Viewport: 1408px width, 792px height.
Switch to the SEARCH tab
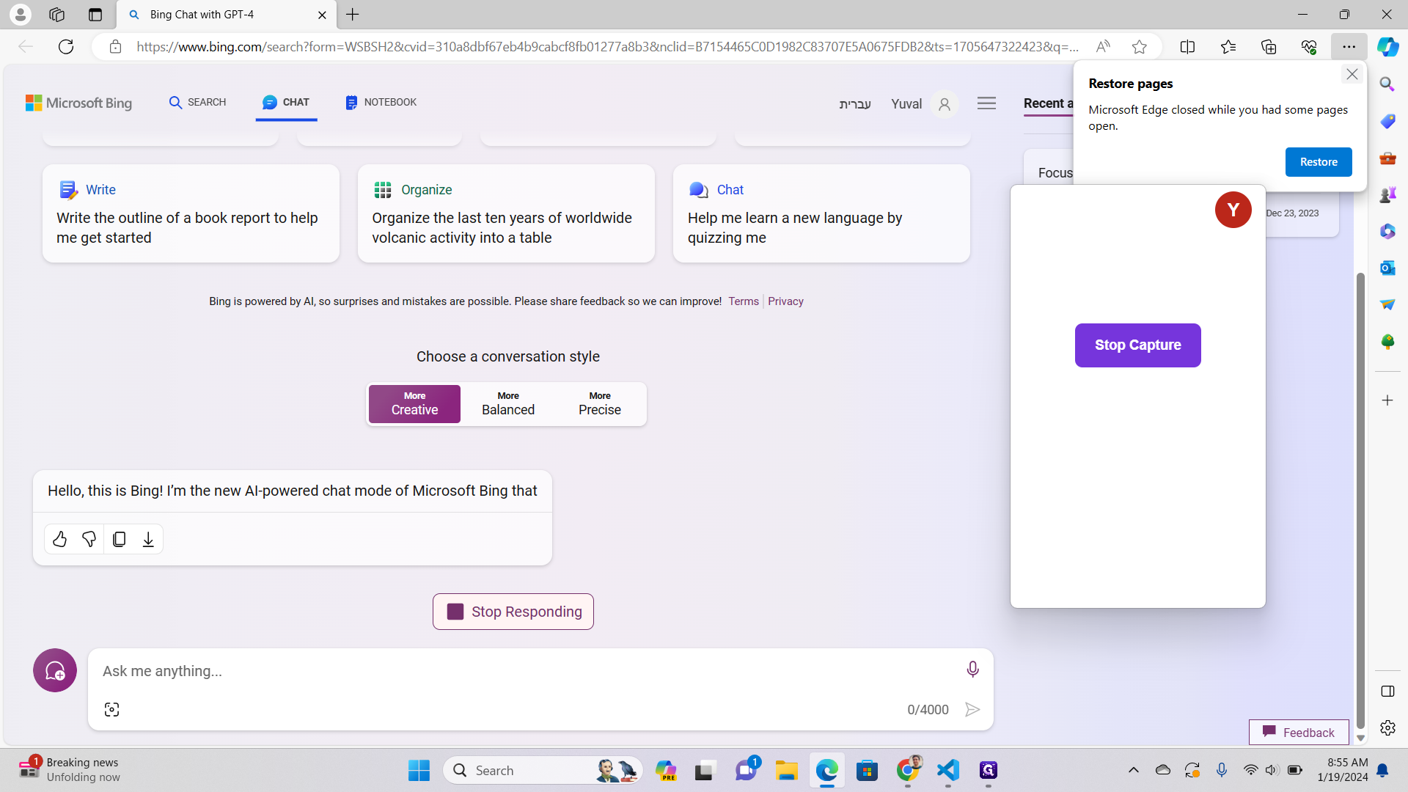pyautogui.click(x=197, y=102)
